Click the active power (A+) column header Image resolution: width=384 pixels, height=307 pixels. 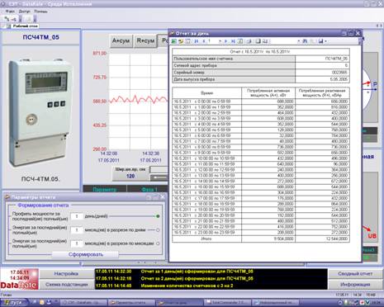coord(268,93)
